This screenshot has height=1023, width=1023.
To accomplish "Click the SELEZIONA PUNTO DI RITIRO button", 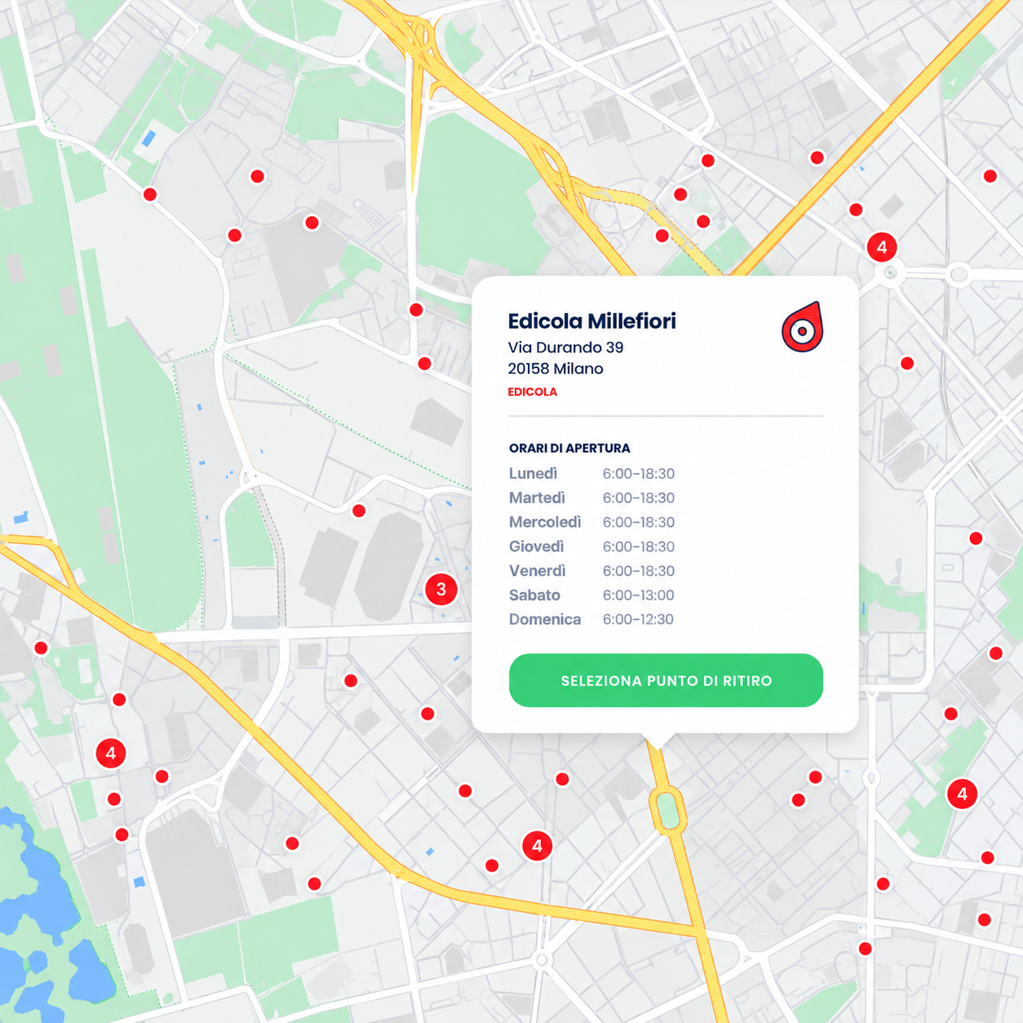I will coord(666,680).
